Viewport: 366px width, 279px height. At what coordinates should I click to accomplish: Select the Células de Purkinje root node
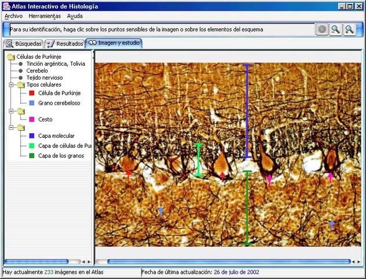click(x=39, y=57)
